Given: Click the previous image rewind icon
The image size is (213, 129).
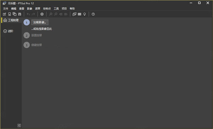Looking at the screenshot, I should click(61, 14).
